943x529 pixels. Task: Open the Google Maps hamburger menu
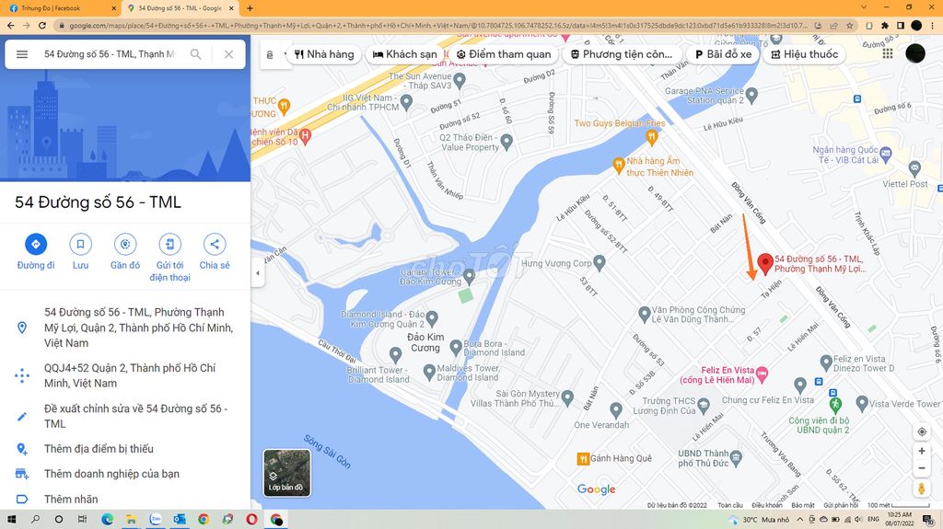[x=22, y=54]
